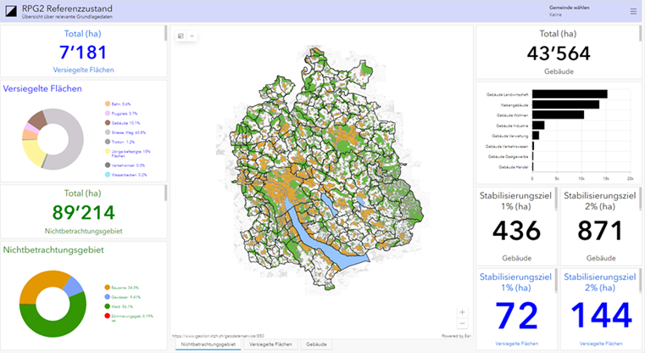Screen dimensions: 645x353
Task: Click the 89'214 Nichtbetrachtungsgebiet total value
Action: point(84,212)
